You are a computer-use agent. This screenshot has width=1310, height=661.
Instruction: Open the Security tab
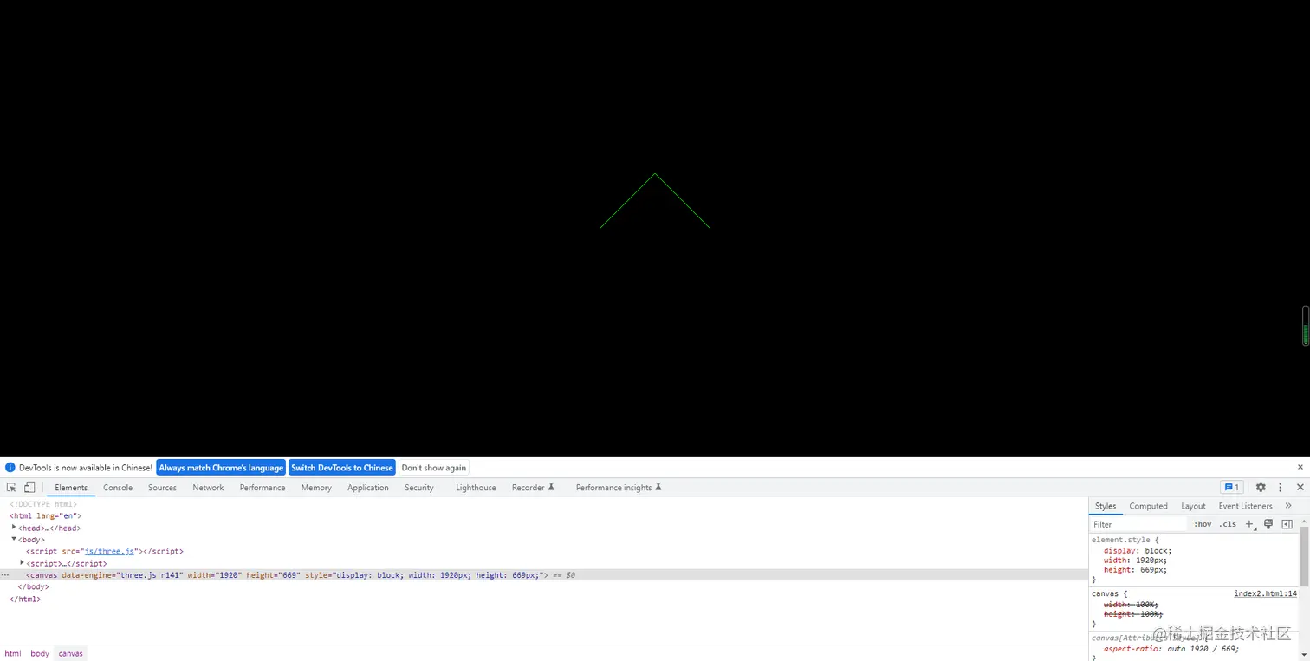(x=419, y=488)
